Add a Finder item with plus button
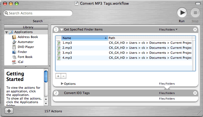203x117 pixels. [58, 76]
